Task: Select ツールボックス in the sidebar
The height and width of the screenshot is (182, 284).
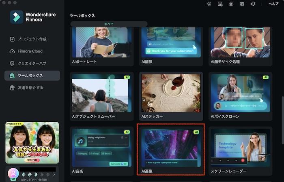Action: click(32, 76)
